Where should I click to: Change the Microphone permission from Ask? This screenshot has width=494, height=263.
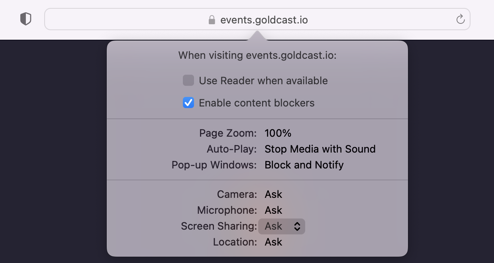pyautogui.click(x=273, y=210)
